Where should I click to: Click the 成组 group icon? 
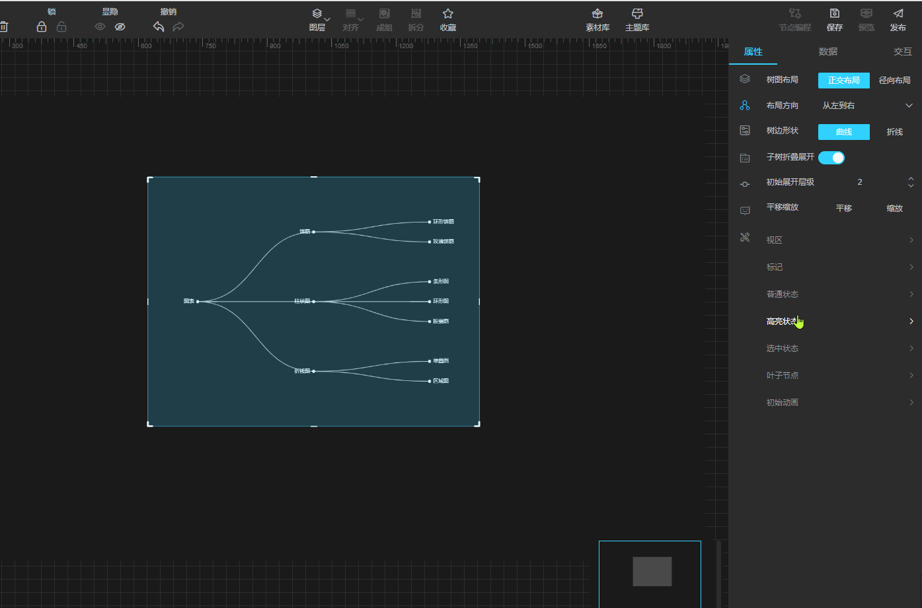point(384,20)
